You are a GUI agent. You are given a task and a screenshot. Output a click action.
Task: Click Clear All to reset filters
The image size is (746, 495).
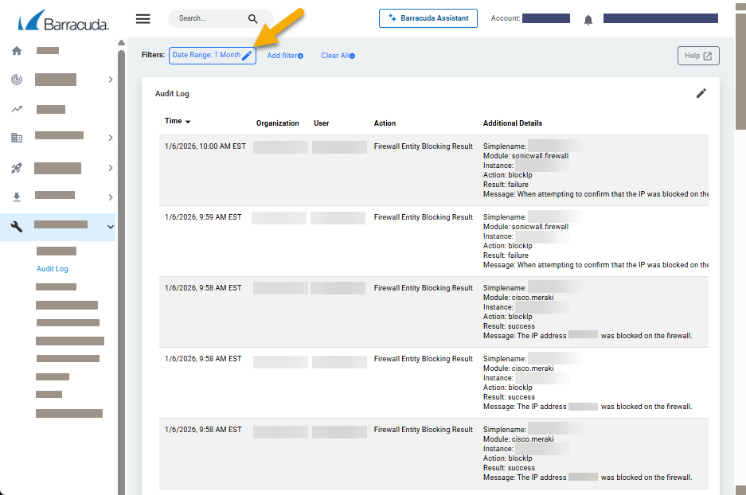point(337,55)
